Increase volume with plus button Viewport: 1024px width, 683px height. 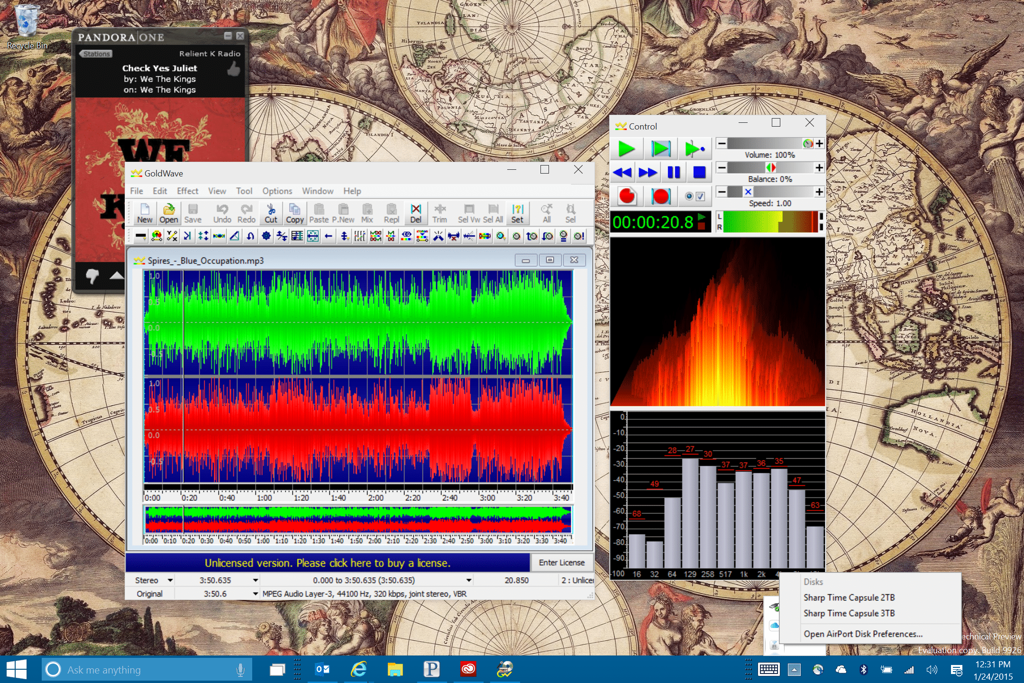(x=819, y=143)
